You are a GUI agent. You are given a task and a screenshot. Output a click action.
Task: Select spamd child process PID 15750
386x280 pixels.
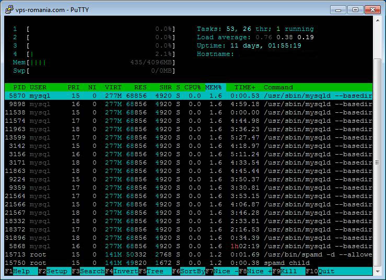[189, 263]
